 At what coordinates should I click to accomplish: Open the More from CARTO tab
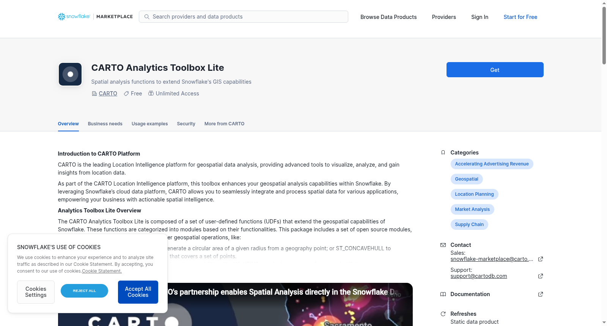click(x=224, y=124)
